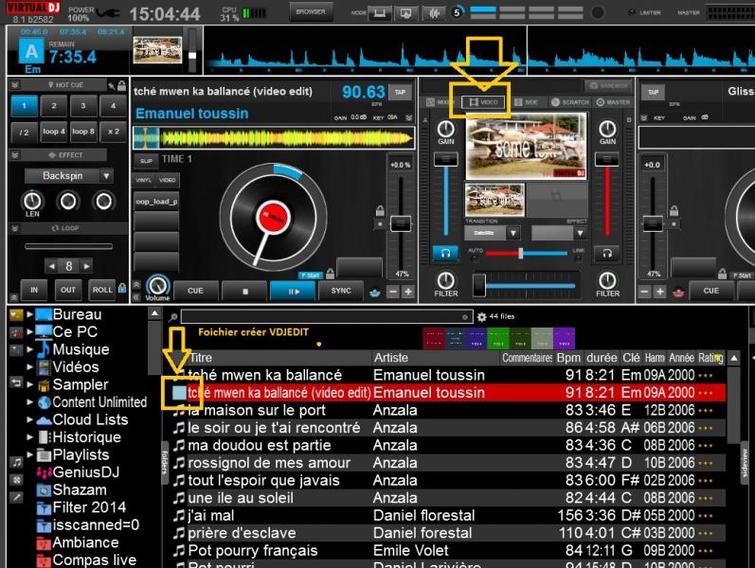Toggle VINYL mode on deck A
Viewport: 755px width, 568px height.
145,179
